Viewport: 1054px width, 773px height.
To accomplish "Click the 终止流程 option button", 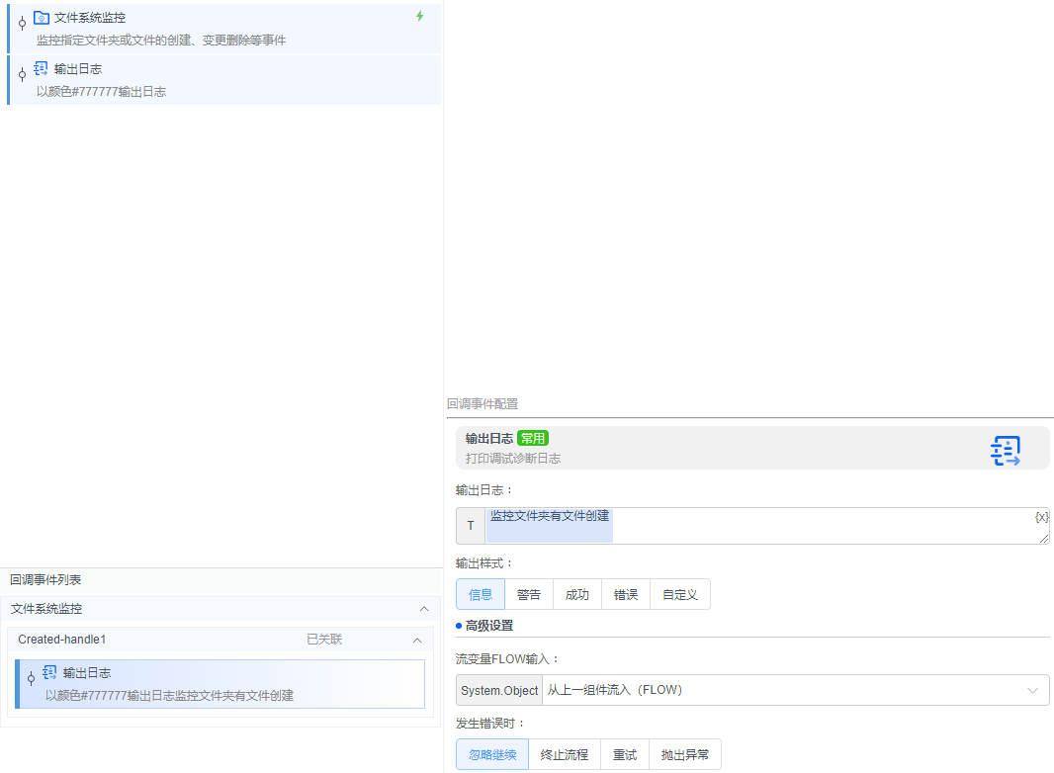I will (x=564, y=753).
